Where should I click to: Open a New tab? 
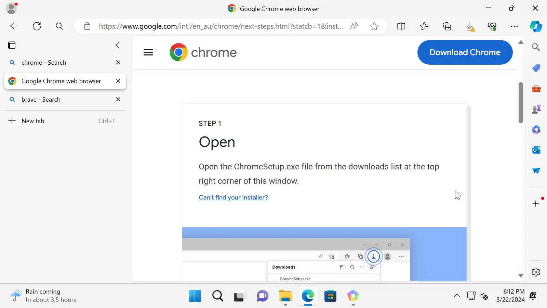[65, 121]
